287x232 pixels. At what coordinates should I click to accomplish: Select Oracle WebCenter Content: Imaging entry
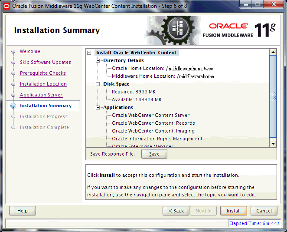[x=153, y=131]
